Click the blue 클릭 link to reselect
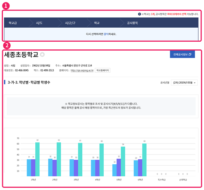Image resolution: width=204 pixels, height=190 pixels. 106,34
